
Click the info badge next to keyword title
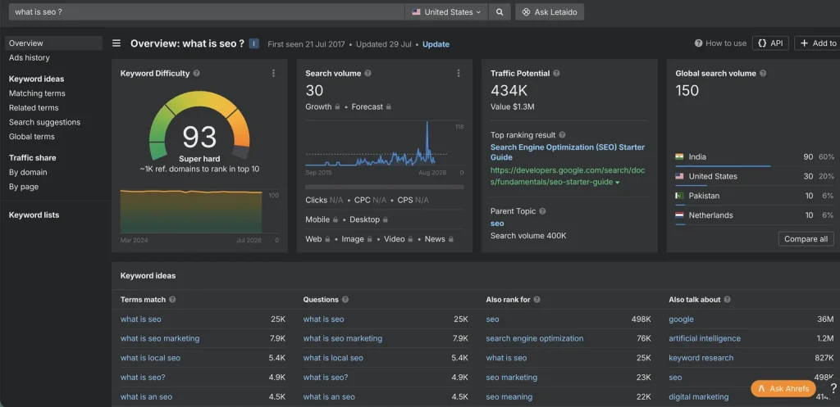point(254,44)
